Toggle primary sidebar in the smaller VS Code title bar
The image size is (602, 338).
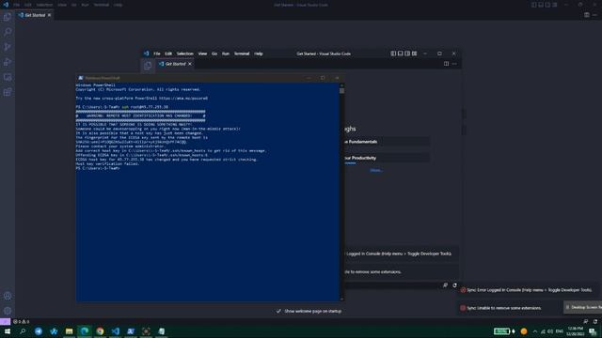point(393,54)
